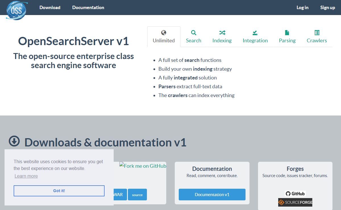This screenshot has height=210, width=341.
Task: Click the cookie message text
Action: [58, 165]
